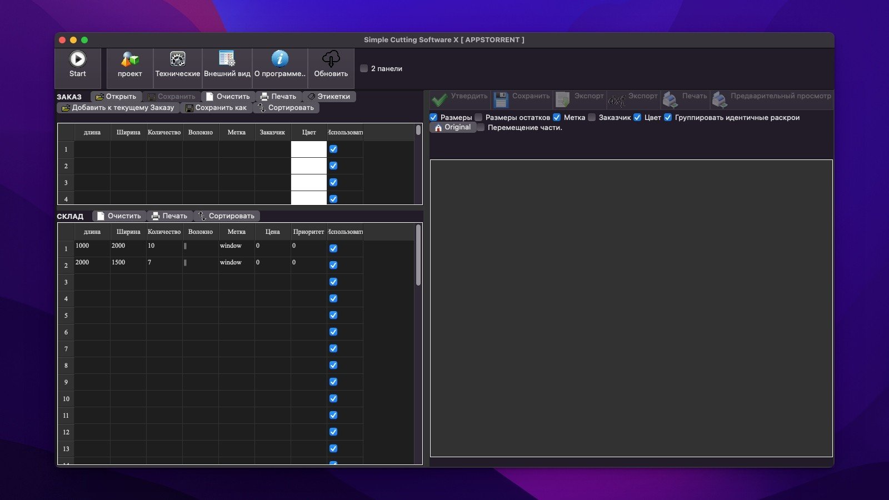Open the О программе info icon
889x500 pixels.
[279, 59]
